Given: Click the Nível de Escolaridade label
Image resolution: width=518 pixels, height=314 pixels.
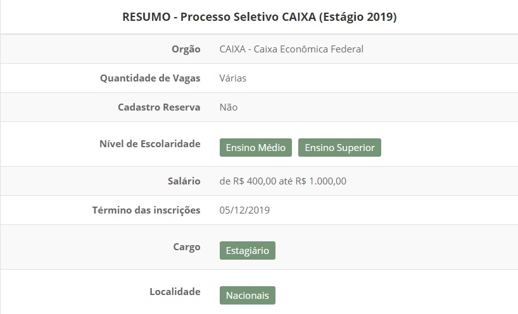Looking at the screenshot, I should pyautogui.click(x=150, y=144).
